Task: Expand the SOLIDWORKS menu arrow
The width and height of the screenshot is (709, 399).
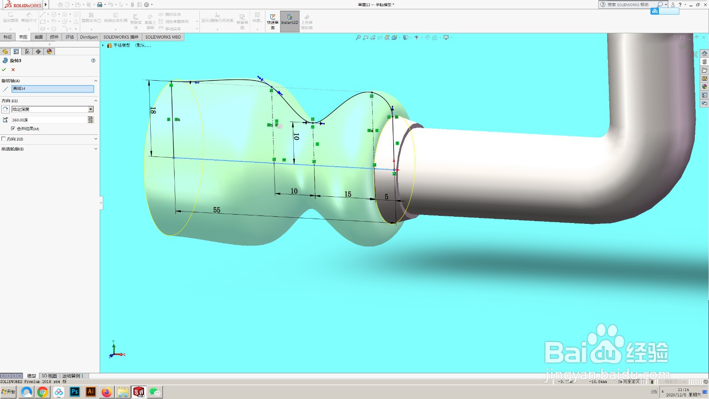Action: tap(46, 5)
